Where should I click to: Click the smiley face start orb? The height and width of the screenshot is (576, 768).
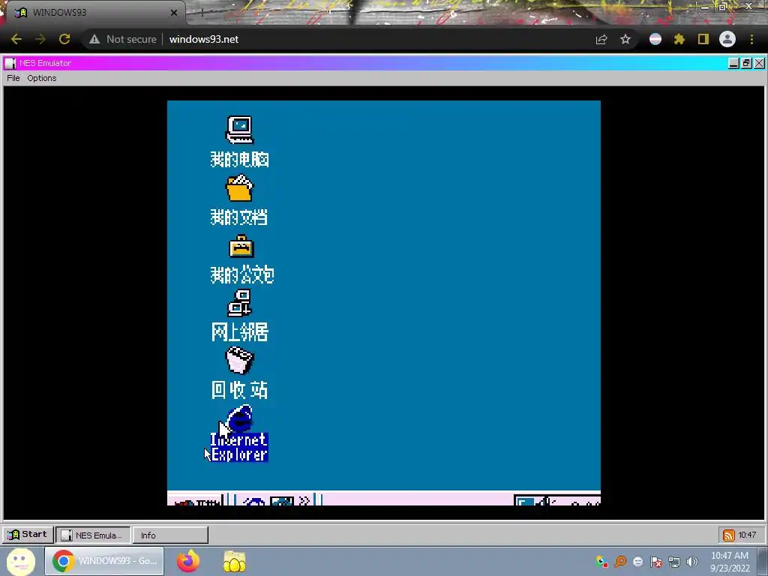[x=20, y=561]
